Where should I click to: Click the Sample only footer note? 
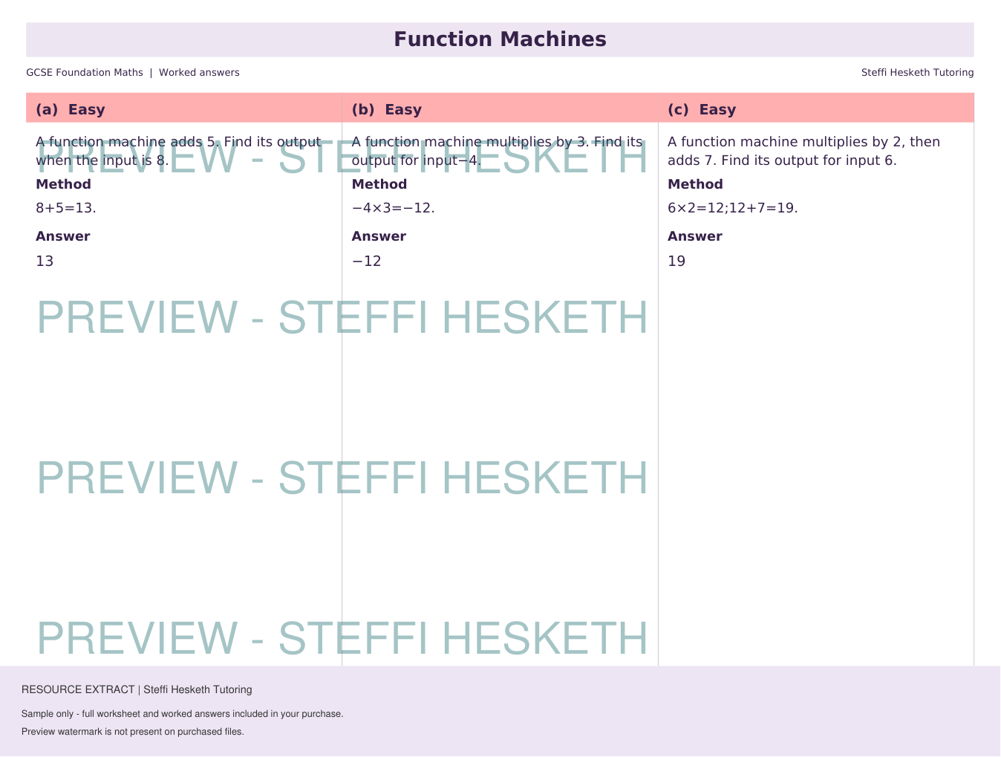182,714
